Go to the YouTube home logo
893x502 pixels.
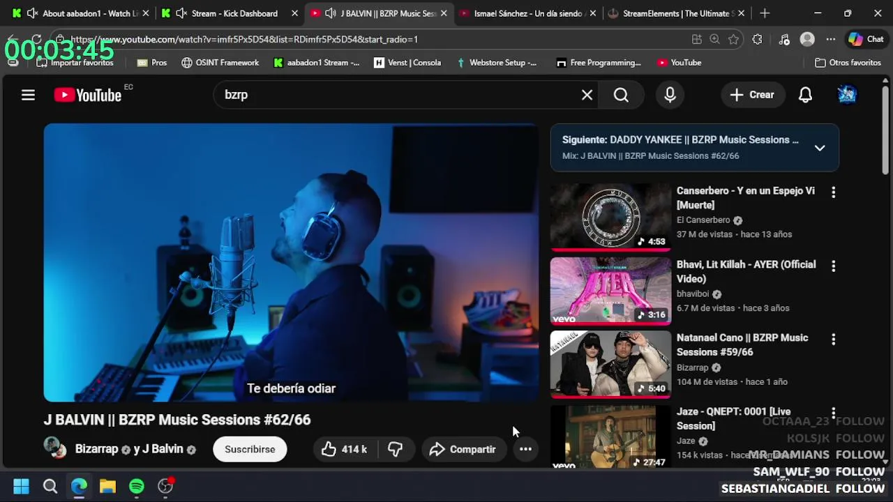pos(88,95)
